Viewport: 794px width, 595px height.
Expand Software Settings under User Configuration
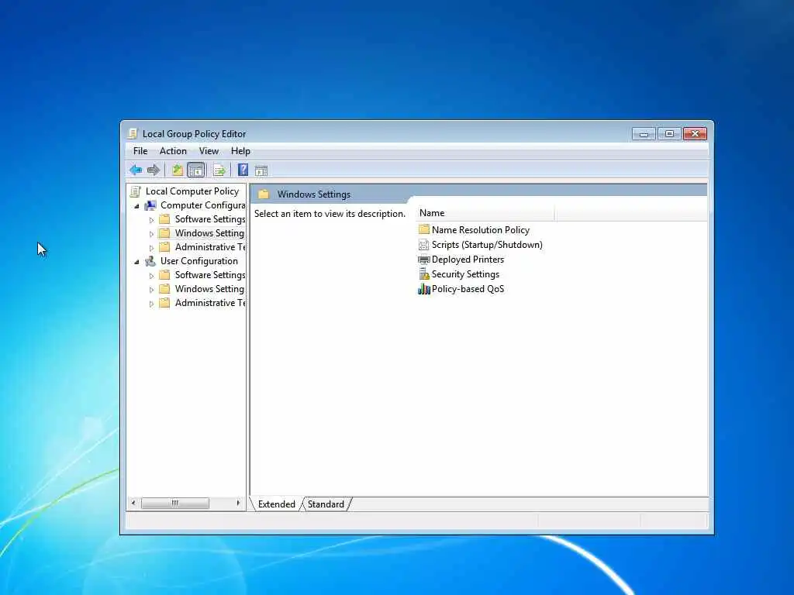click(x=151, y=276)
